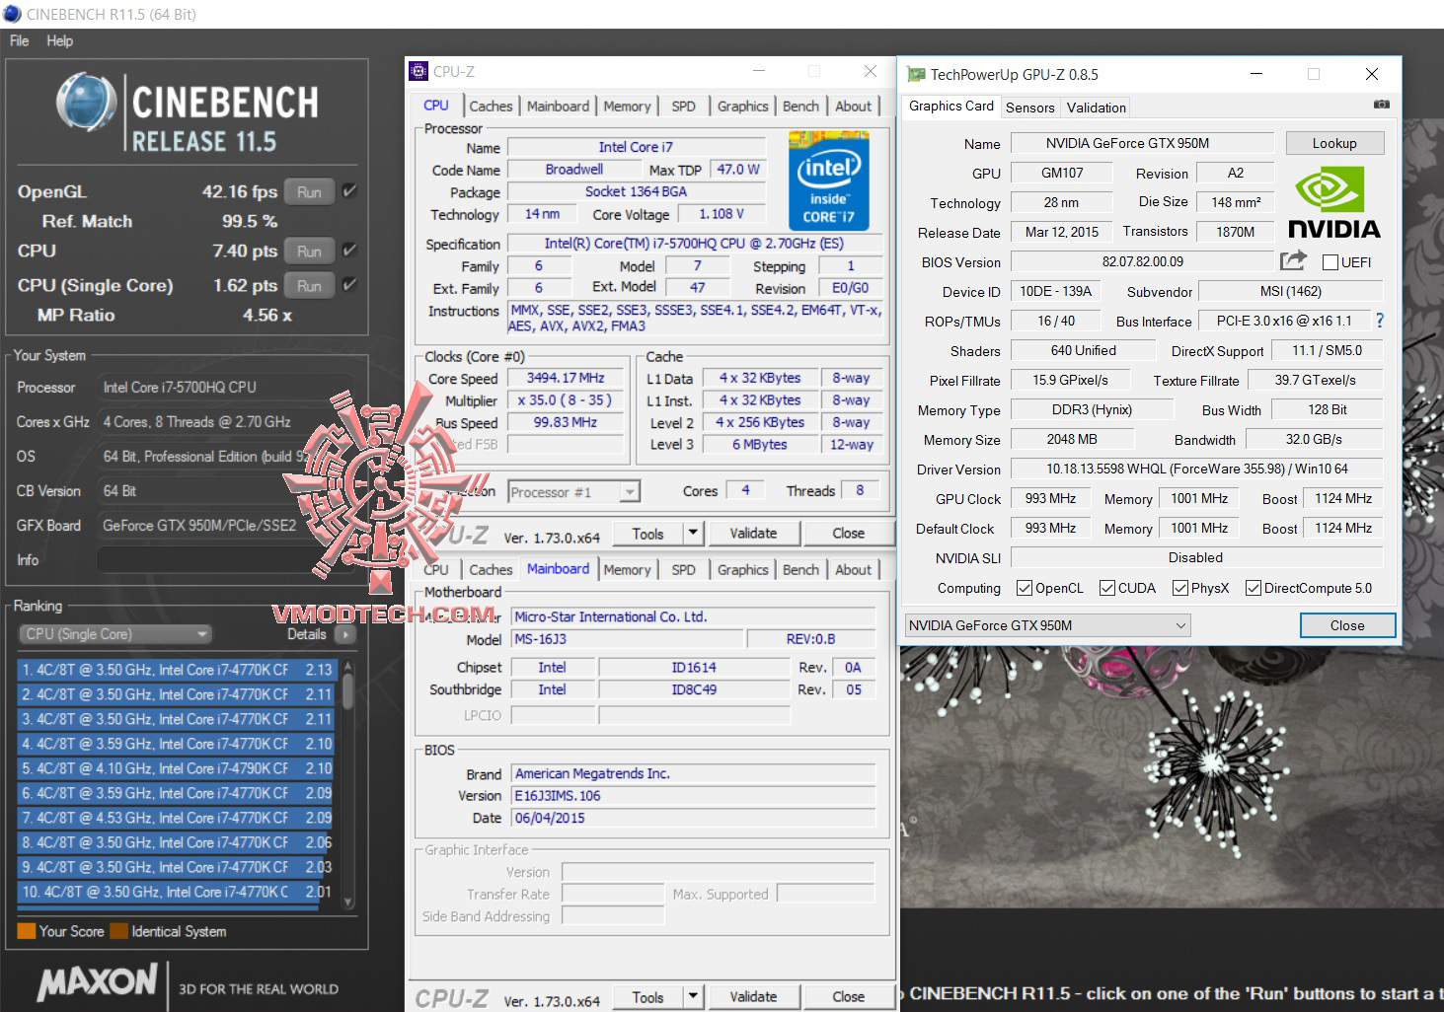The width and height of the screenshot is (1444, 1012).
Task: Select ranking entry 10 scoring 2.01
Action: (x=178, y=892)
